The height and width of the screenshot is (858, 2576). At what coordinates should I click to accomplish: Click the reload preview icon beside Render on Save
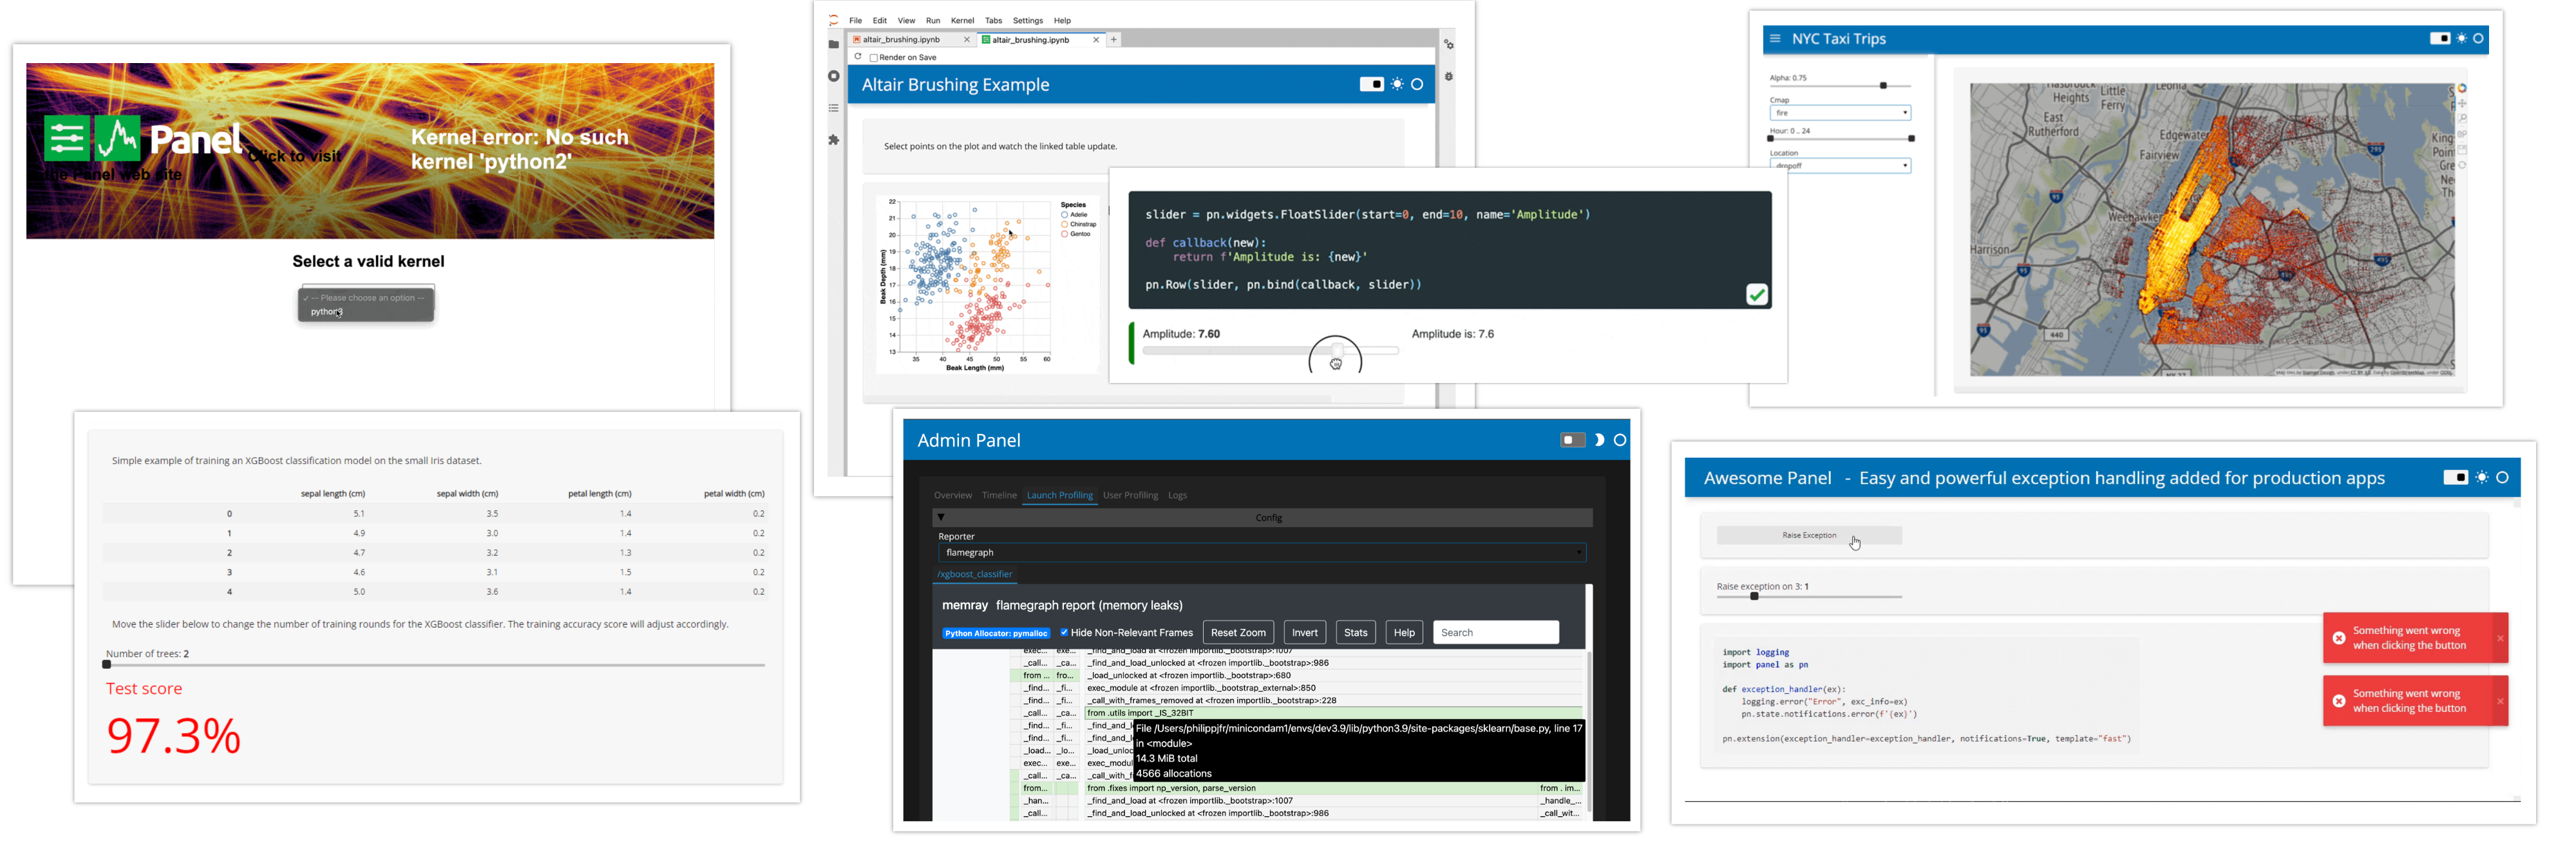pyautogui.click(x=858, y=57)
